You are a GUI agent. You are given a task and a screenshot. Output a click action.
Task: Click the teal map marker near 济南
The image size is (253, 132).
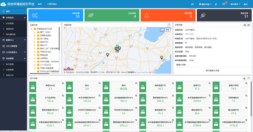point(117,47)
